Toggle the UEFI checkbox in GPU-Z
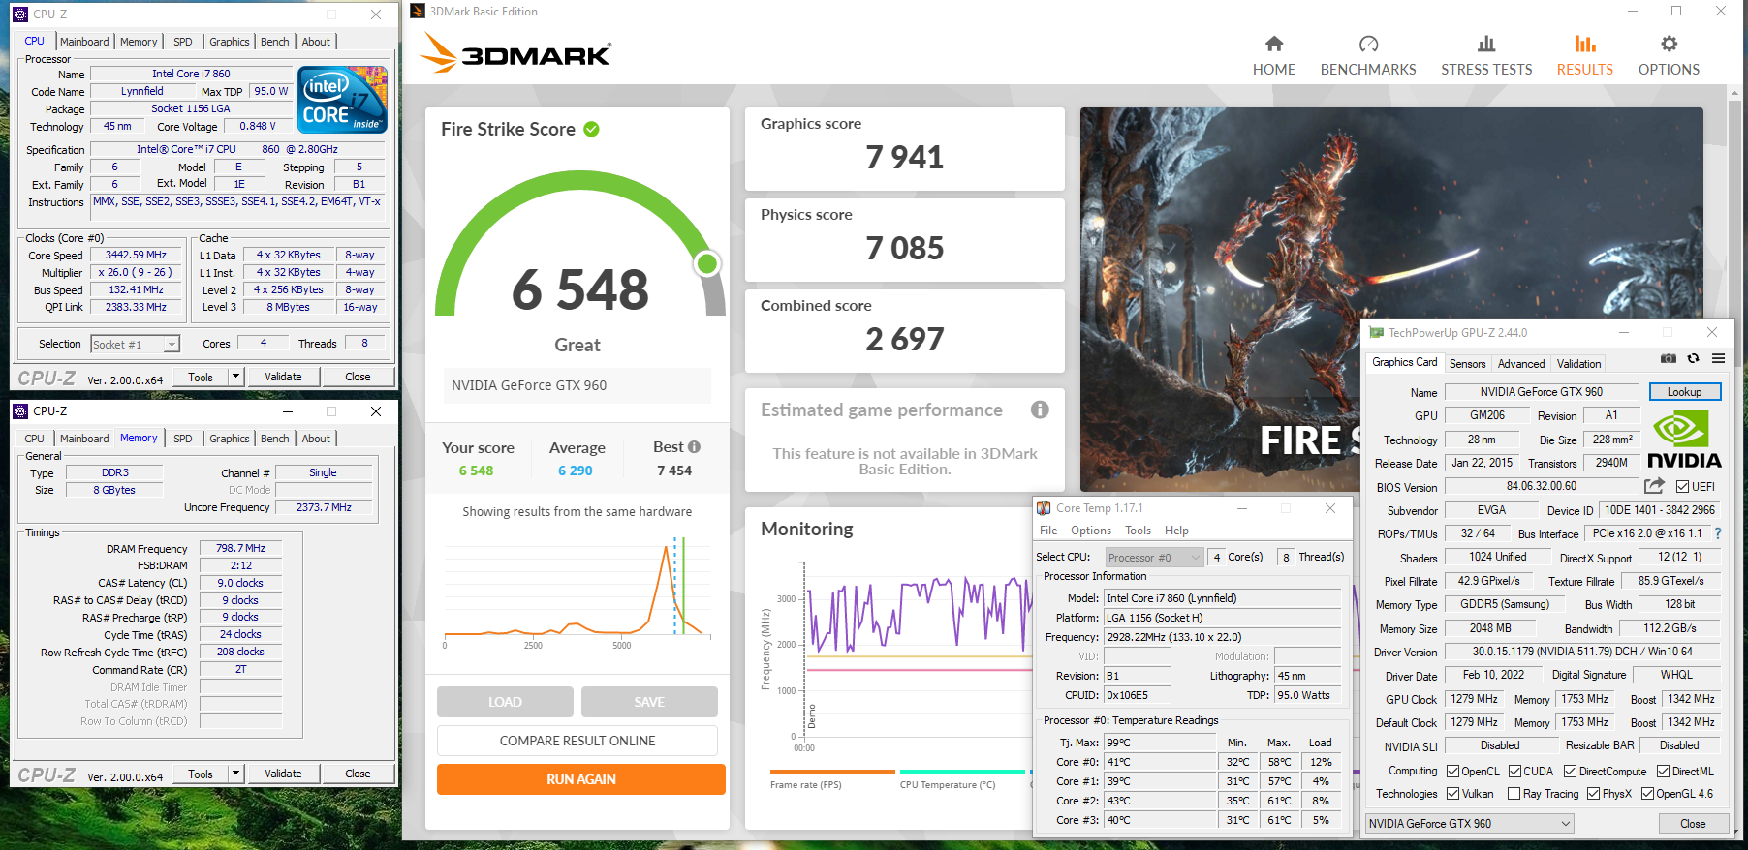This screenshot has height=850, width=1748. tap(1682, 487)
